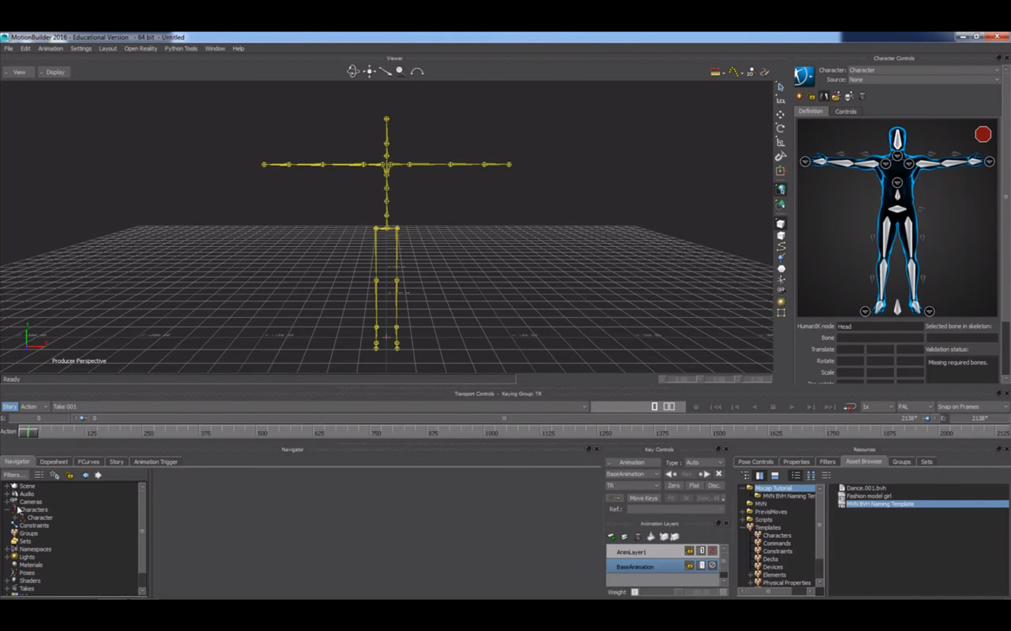Click the save skeleton definition disk icon
This screenshot has width=1011, height=631.
[849, 96]
